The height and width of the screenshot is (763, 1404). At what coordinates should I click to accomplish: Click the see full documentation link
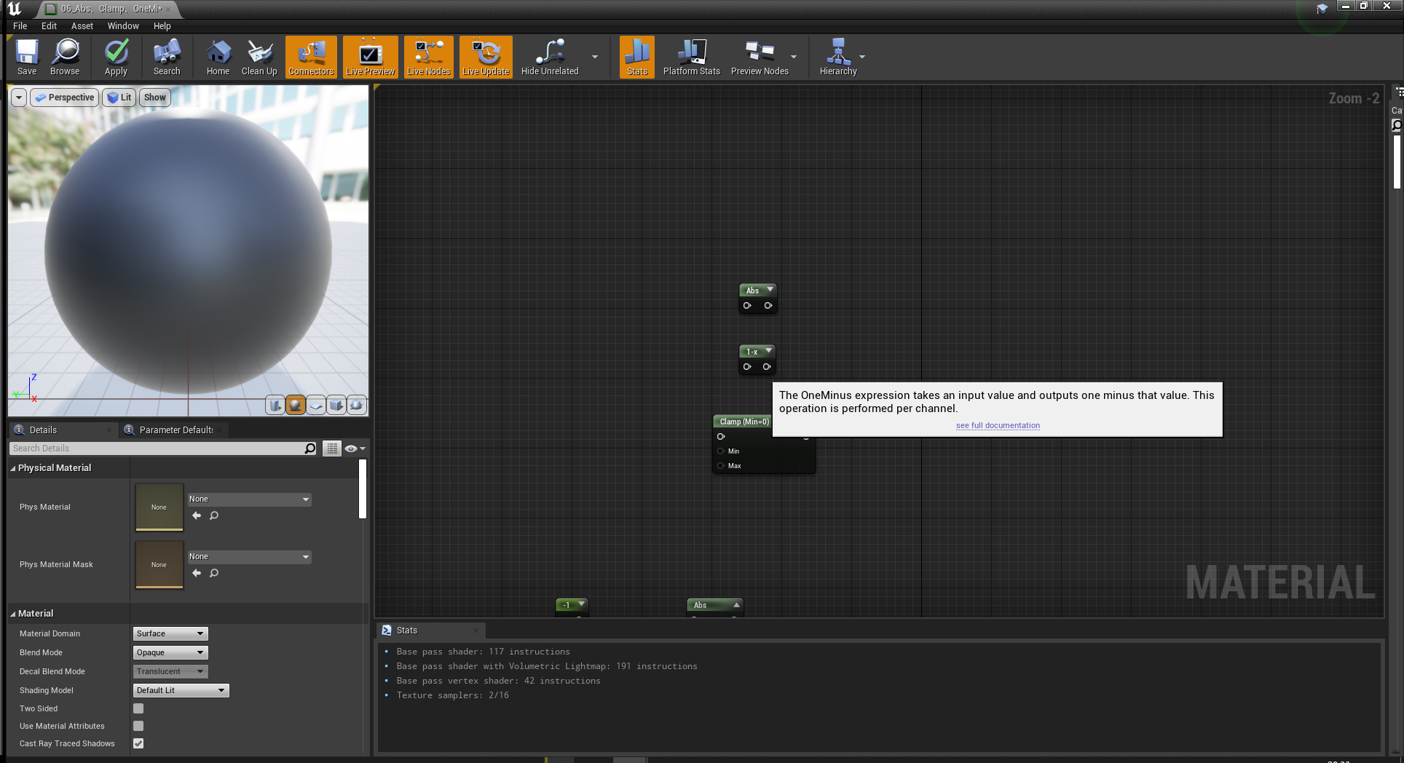pyautogui.click(x=997, y=425)
